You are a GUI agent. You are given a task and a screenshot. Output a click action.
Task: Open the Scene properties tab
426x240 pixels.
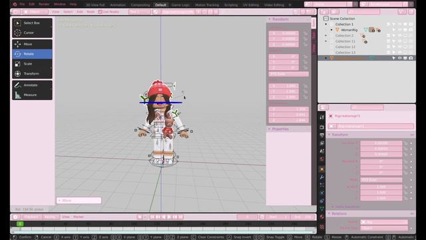pyautogui.click(x=322, y=151)
